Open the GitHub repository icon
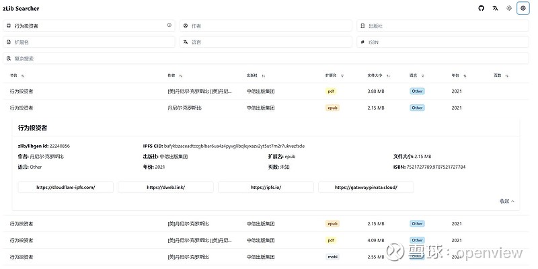 point(481,8)
